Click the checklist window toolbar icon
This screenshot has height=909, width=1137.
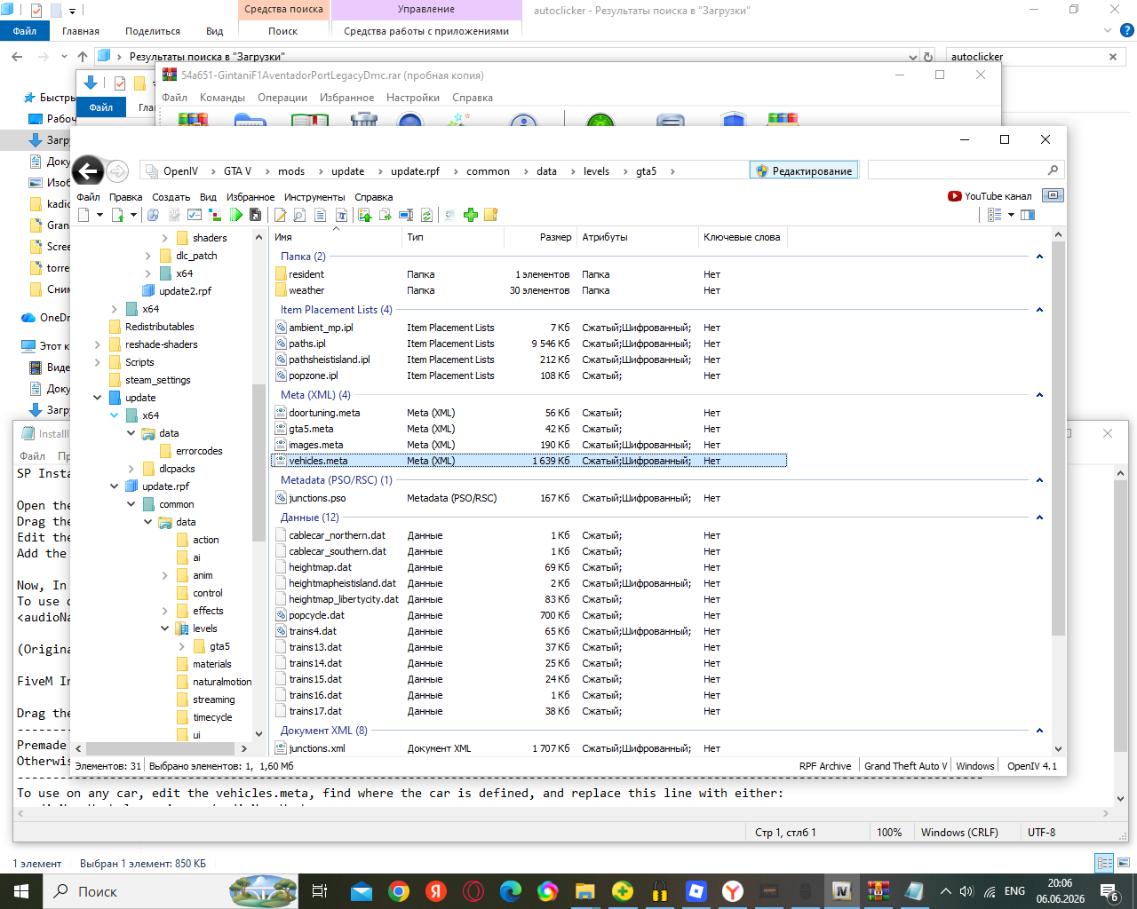tap(195, 215)
